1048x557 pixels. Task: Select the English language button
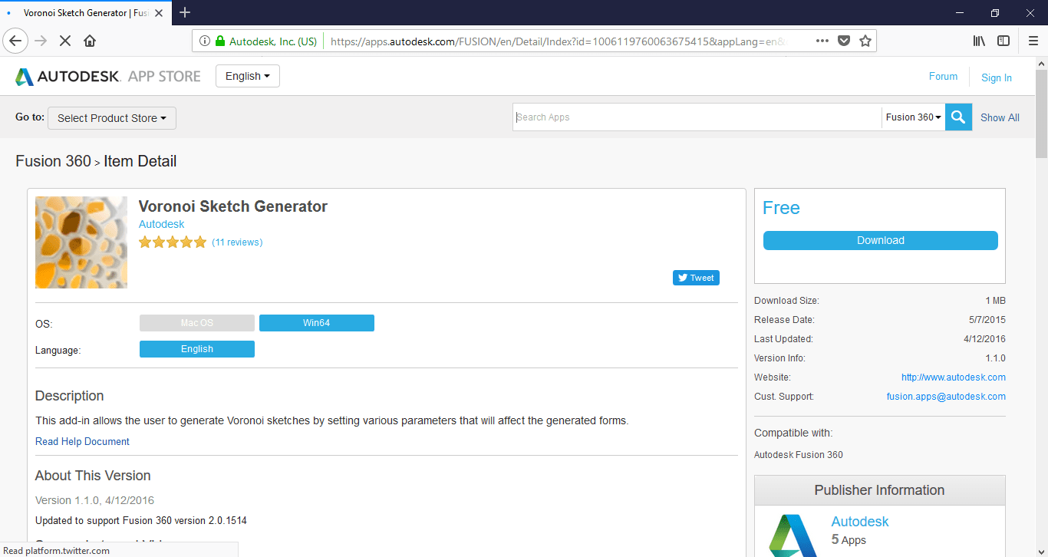(x=197, y=349)
